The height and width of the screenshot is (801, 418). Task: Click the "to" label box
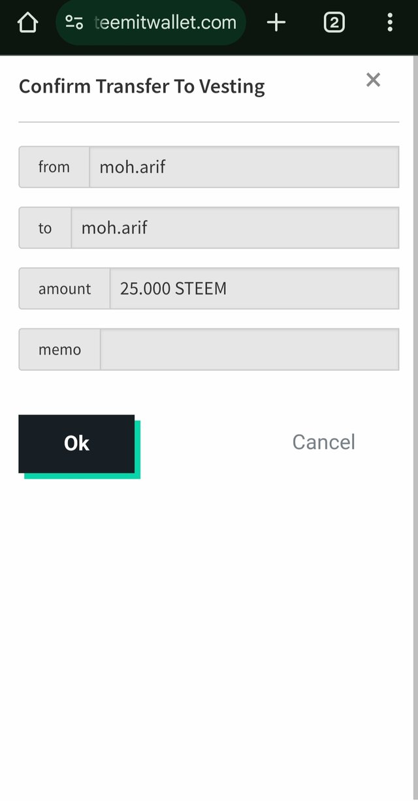45,228
